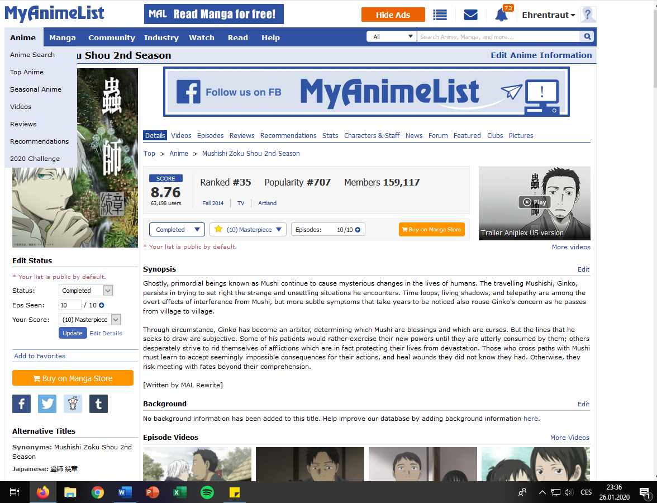Click the sidebar Buy on Manga Store button
The height and width of the screenshot is (503, 657).
pyautogui.click(x=73, y=378)
